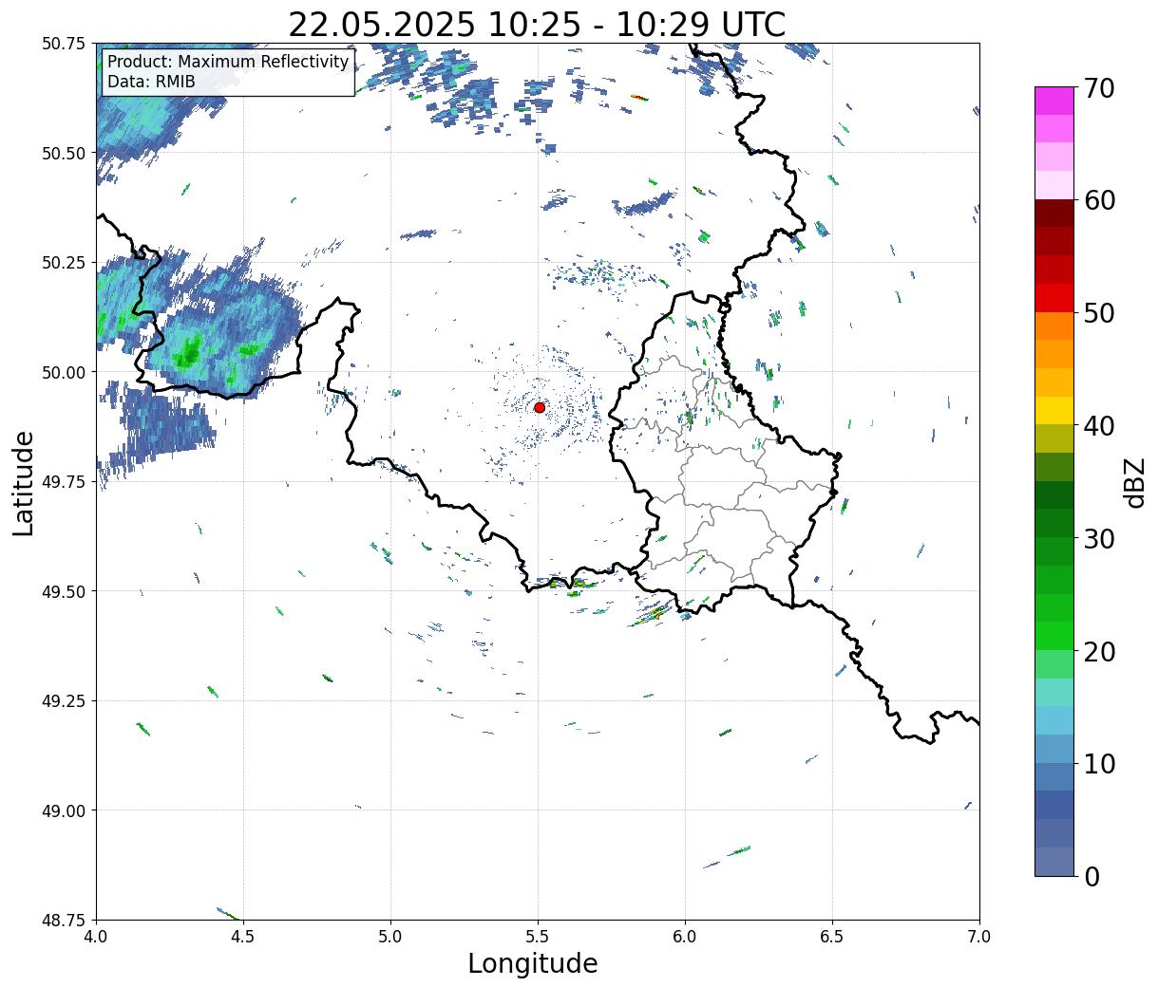This screenshot has width=1158, height=987.
Task: Click the longitude tick label 5.5
Action: (538, 937)
